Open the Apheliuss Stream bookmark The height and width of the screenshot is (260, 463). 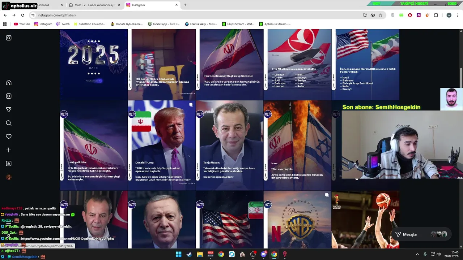(x=275, y=24)
